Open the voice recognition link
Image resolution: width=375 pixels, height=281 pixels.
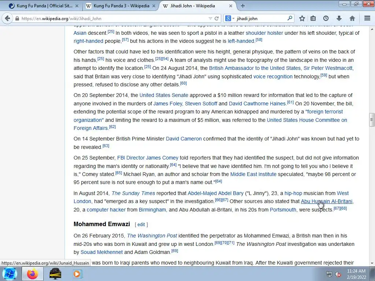coord(273,76)
